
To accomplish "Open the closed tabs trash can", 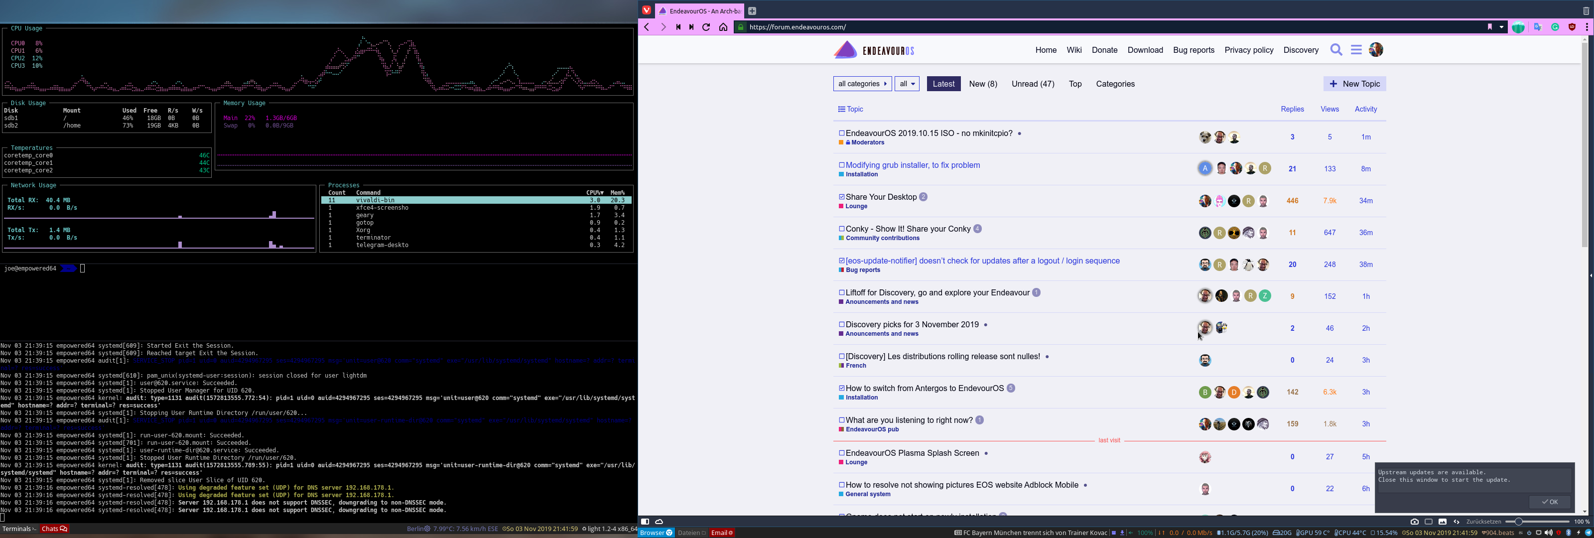I will [x=1586, y=11].
